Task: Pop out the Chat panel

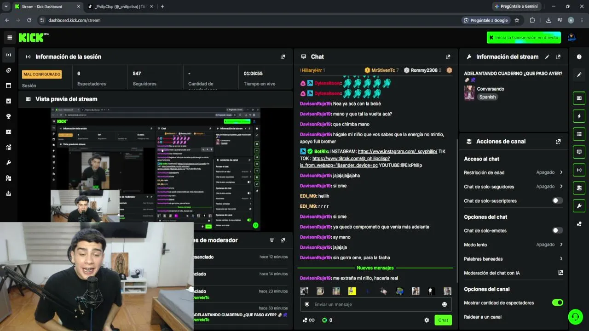Action: pos(448,57)
